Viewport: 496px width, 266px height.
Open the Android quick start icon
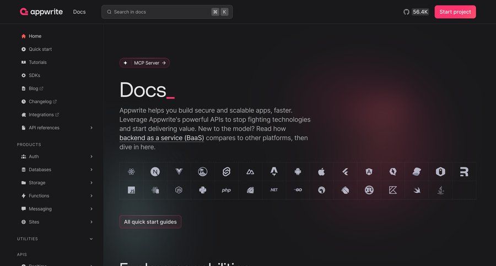(x=298, y=171)
